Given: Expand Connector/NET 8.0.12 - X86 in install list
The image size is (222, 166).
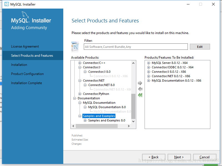Looking at the screenshot, I should coord(148,76).
